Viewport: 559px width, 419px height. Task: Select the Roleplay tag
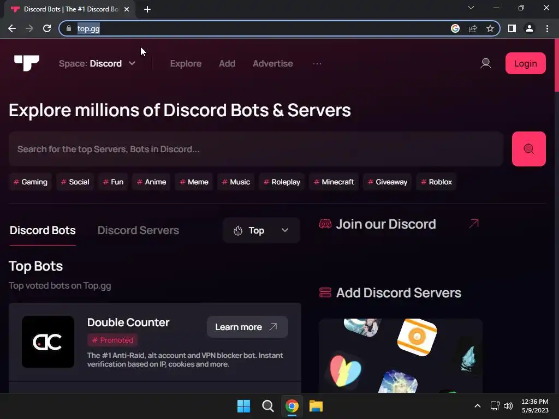[282, 182]
